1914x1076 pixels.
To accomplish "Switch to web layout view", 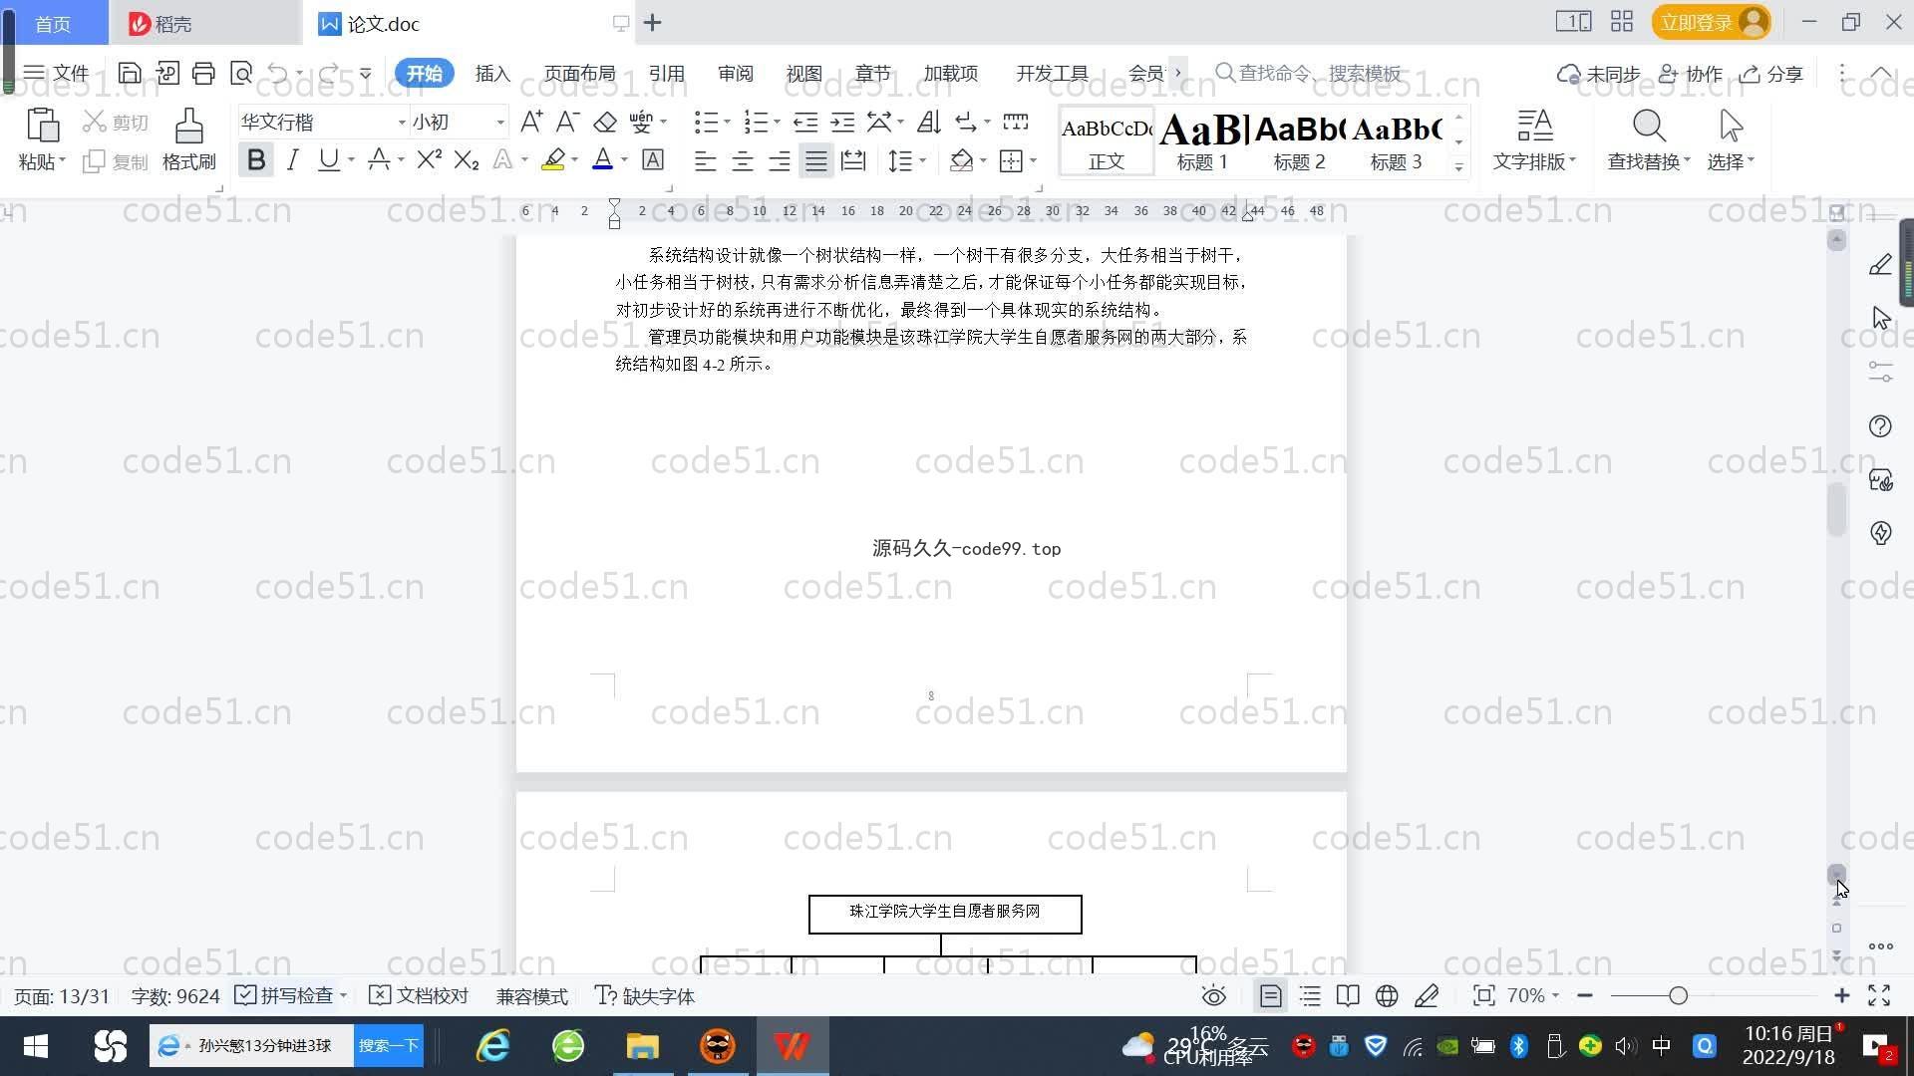I will coord(1387,996).
